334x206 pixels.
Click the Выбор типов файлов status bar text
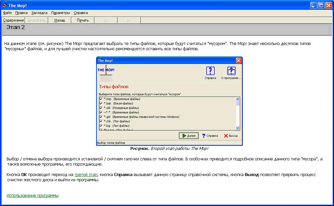point(111,143)
